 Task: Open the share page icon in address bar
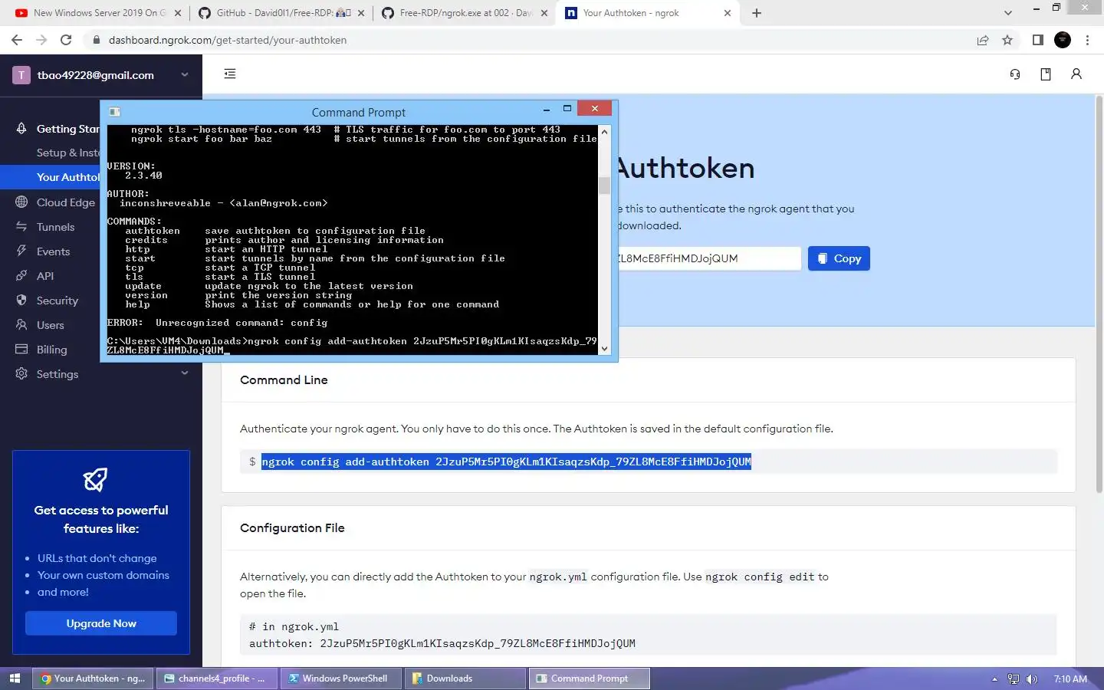(x=982, y=40)
